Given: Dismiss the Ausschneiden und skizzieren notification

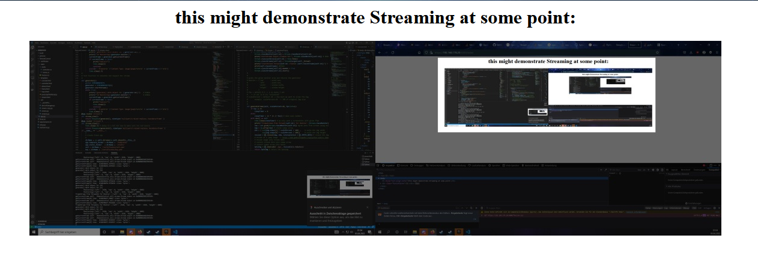Looking at the screenshot, I should tap(368, 207).
